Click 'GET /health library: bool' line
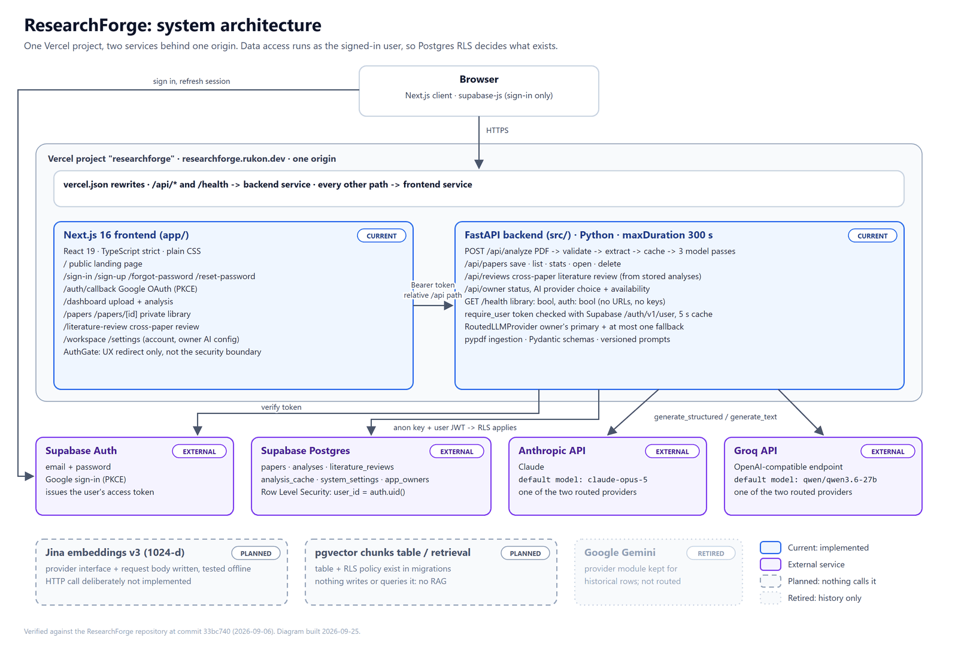958x647 pixels. pos(565,301)
